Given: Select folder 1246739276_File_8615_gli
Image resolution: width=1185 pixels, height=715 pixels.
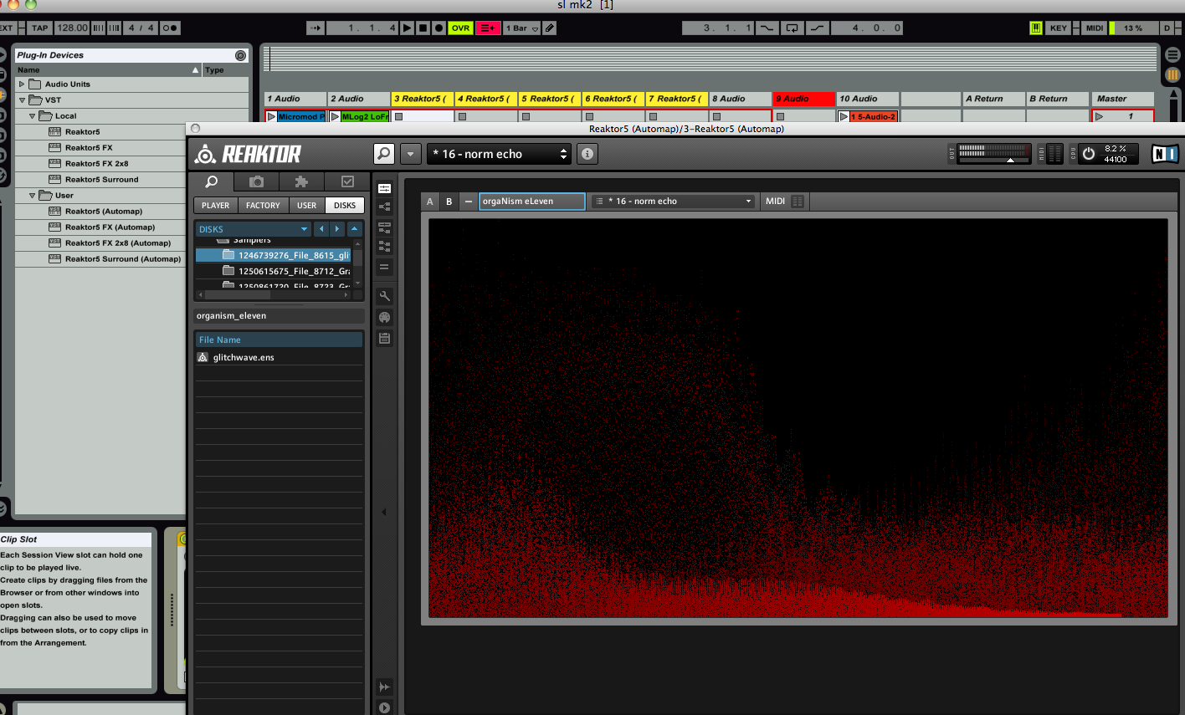Looking at the screenshot, I should pyautogui.click(x=274, y=255).
